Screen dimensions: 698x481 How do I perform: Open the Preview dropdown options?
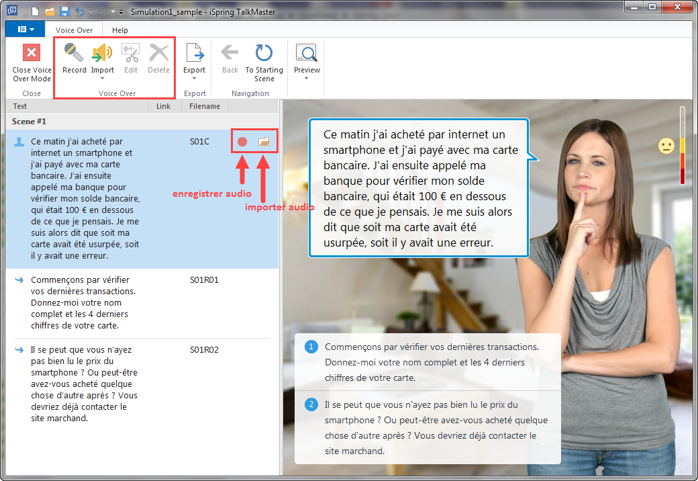(307, 78)
